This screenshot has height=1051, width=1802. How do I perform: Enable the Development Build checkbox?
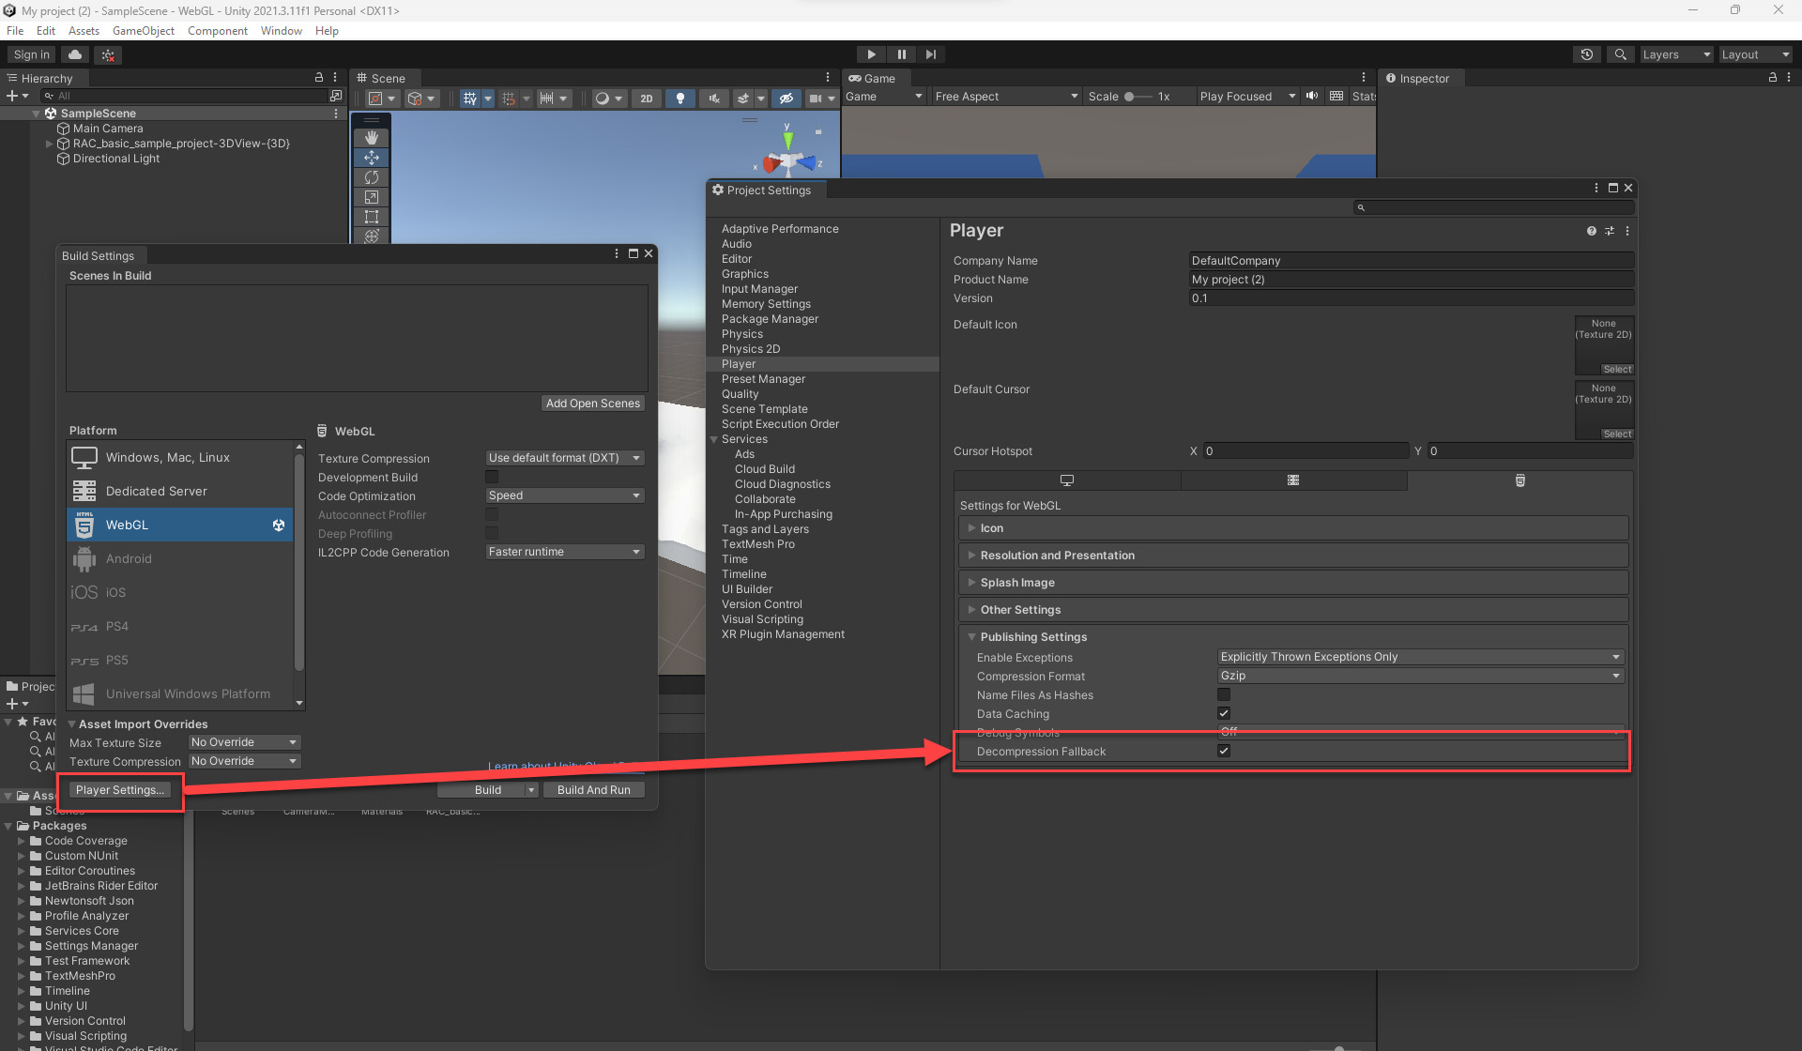click(492, 477)
